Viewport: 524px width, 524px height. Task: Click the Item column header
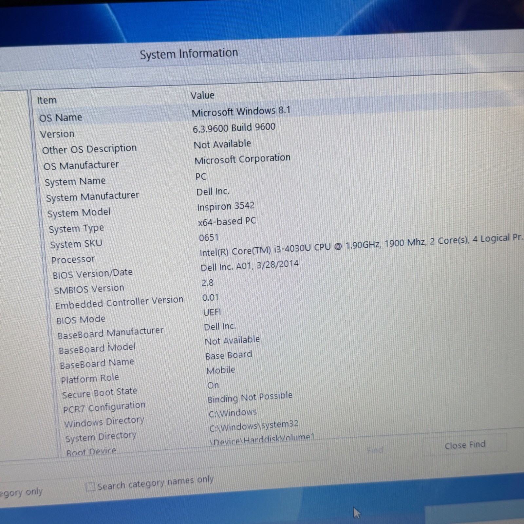pyautogui.click(x=47, y=100)
